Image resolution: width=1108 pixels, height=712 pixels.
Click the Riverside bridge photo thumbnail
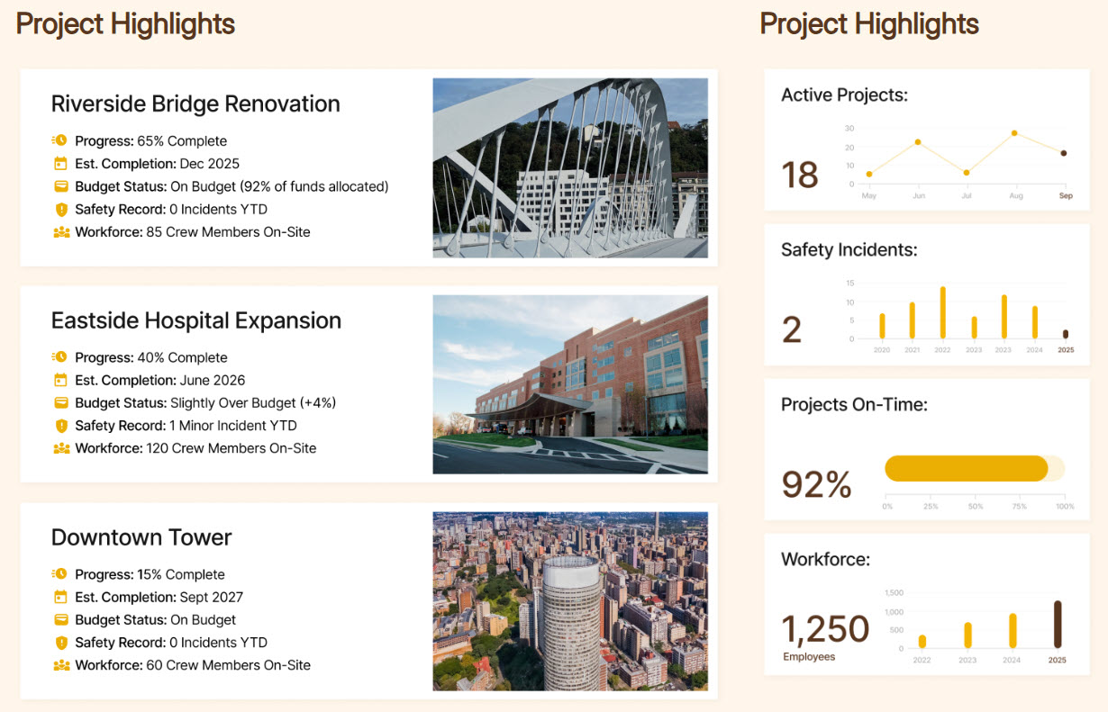coord(569,167)
